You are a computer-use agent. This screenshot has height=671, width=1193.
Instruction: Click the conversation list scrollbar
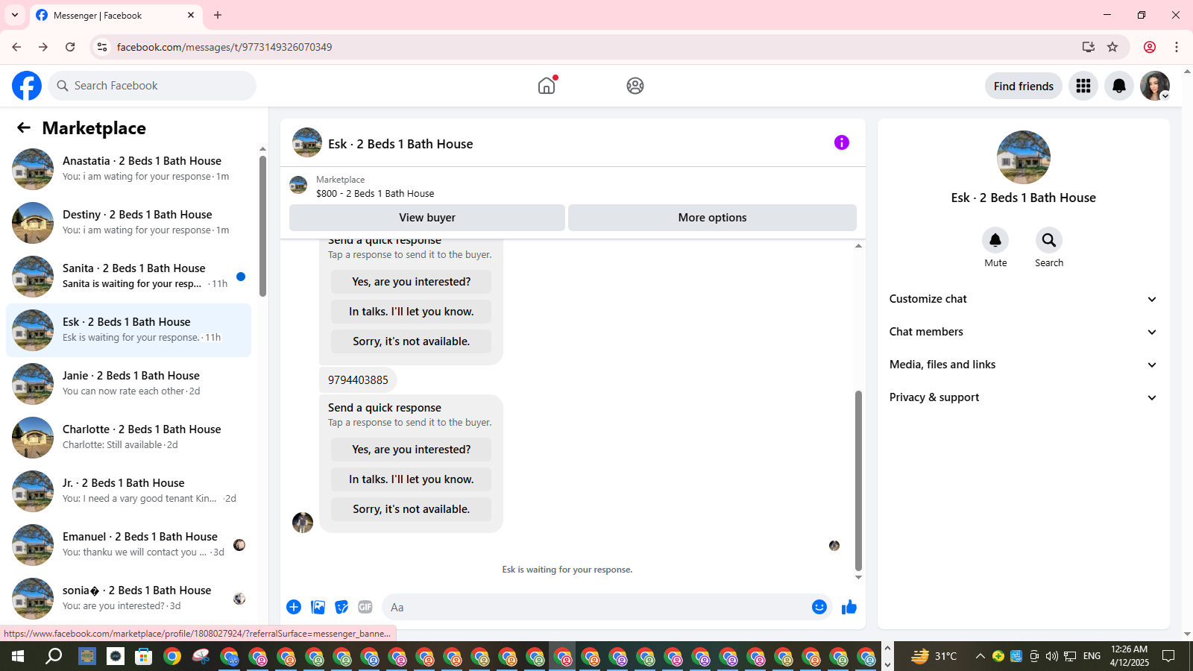point(262,226)
